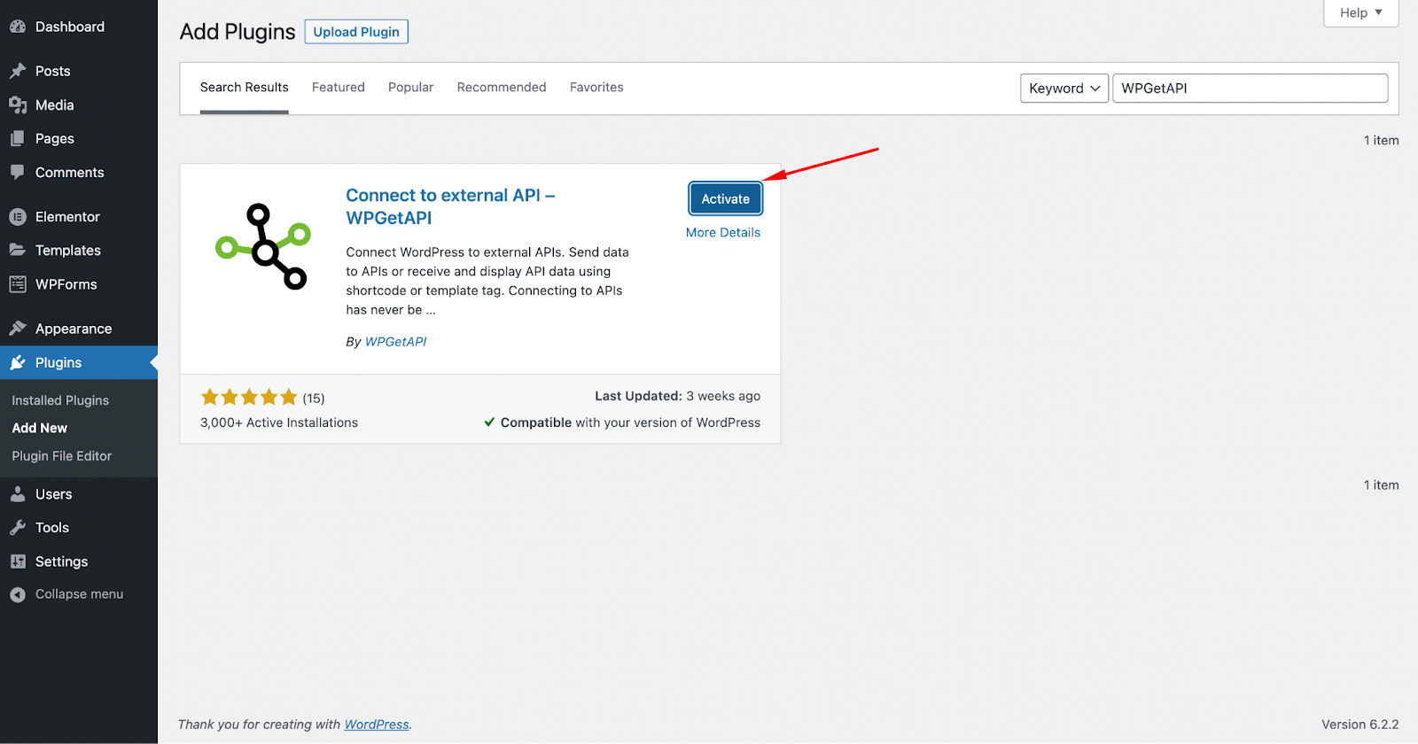Switch to the Popular tab
The width and height of the screenshot is (1418, 744).
[411, 88]
